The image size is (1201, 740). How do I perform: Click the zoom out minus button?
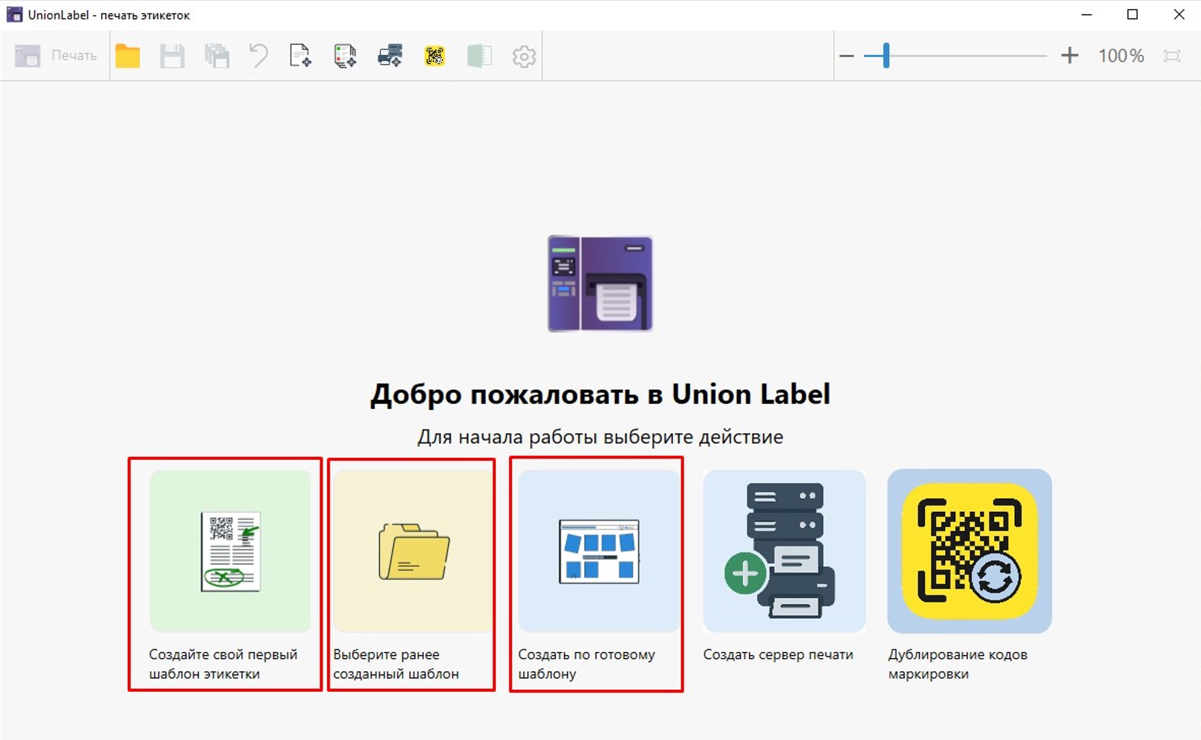(846, 56)
